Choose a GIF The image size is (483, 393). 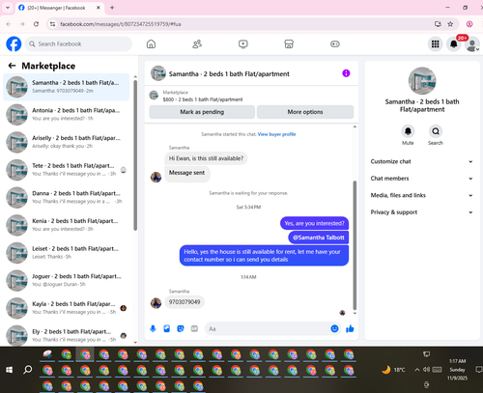coord(194,328)
